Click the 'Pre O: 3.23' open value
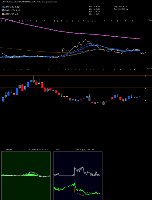This screenshot has width=152, height=200. click(x=95, y=6)
